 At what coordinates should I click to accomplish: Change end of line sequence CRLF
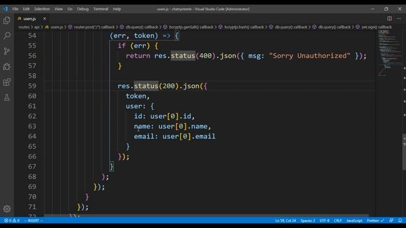tap(337, 220)
